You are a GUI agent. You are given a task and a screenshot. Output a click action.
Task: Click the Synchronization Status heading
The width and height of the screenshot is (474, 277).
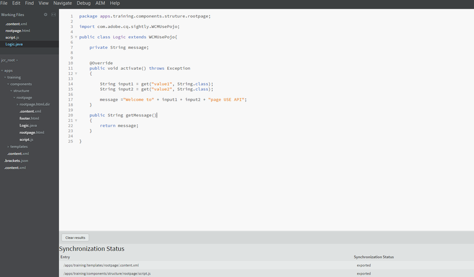click(92, 248)
